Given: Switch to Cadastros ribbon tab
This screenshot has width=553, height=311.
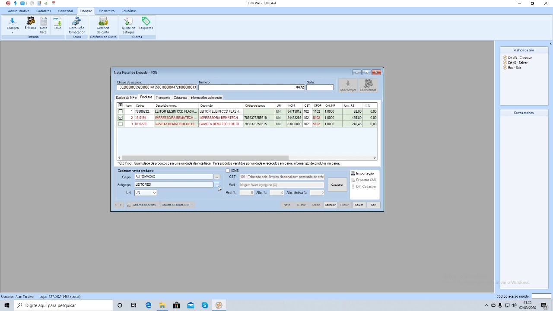Looking at the screenshot, I should click(x=44, y=11).
